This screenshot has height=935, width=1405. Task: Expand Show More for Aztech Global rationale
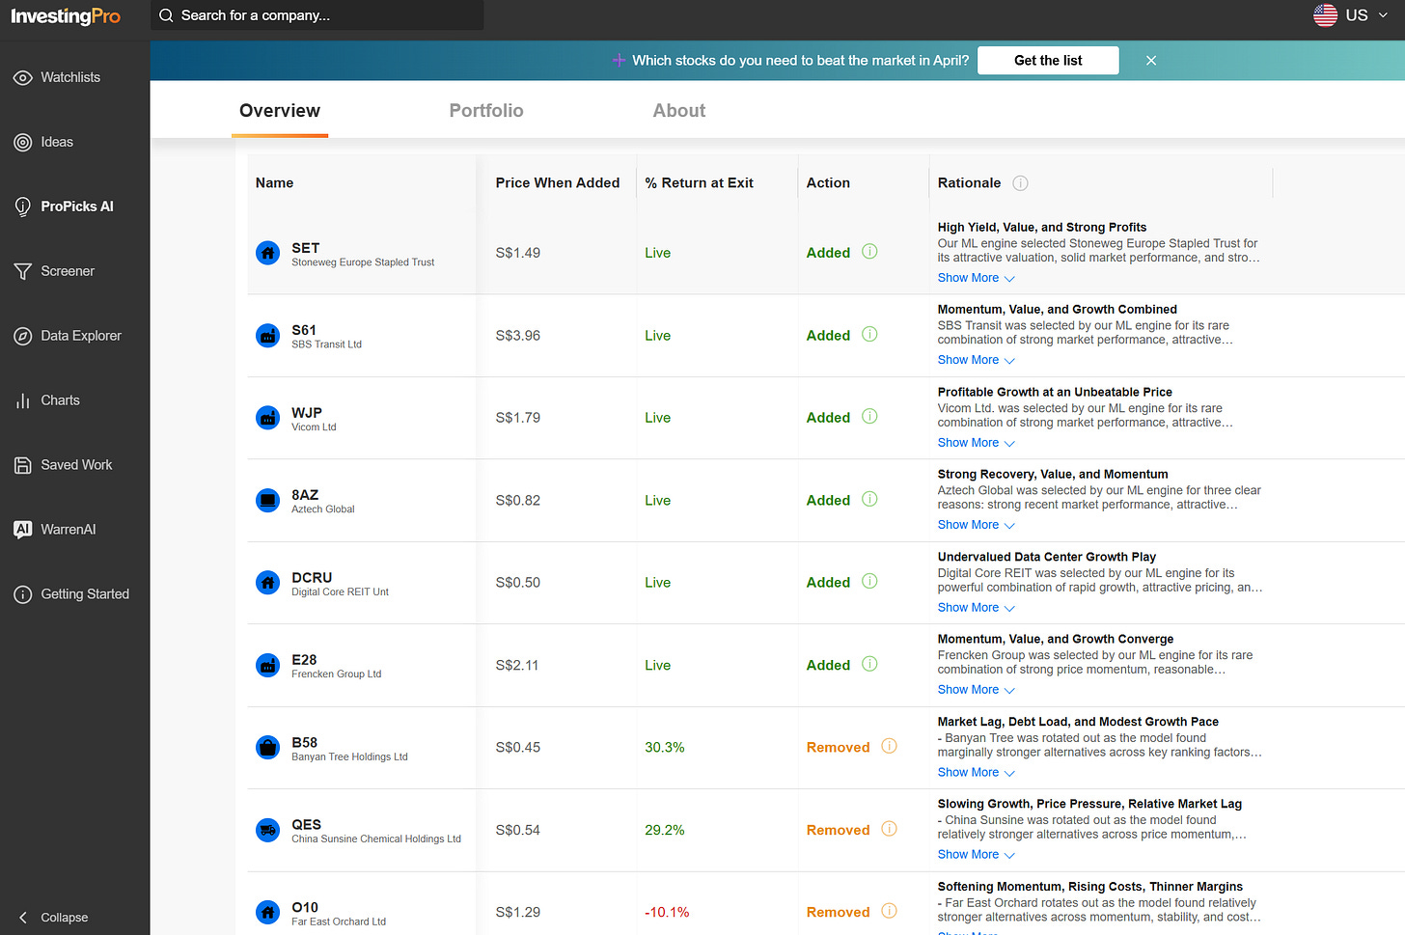pyautogui.click(x=976, y=525)
